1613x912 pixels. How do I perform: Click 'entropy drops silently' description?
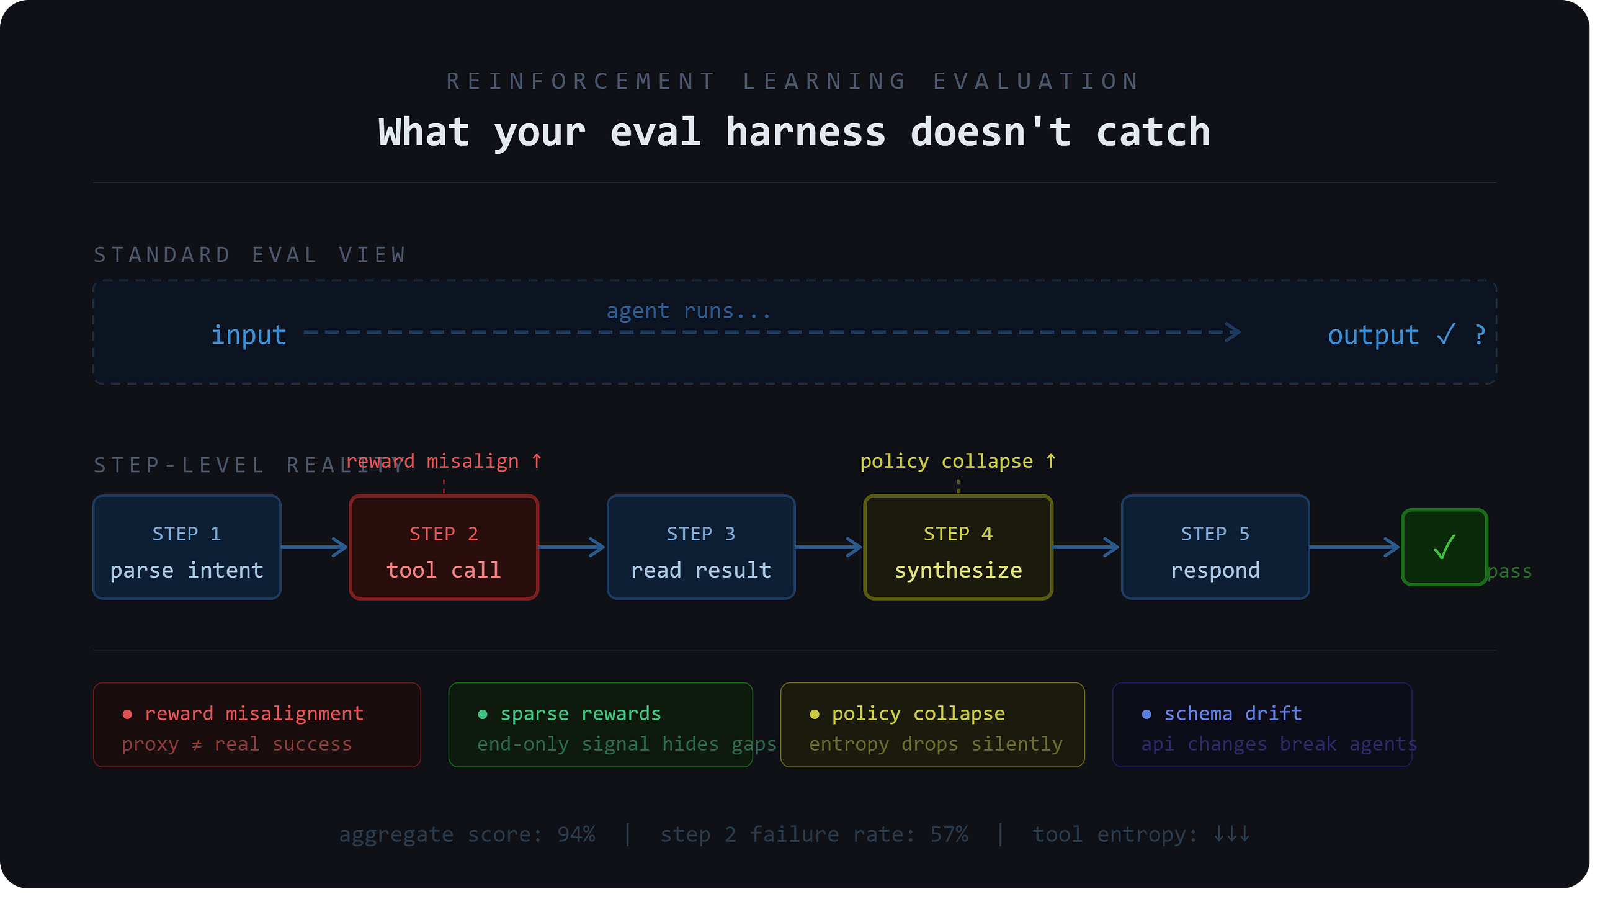pos(936,744)
